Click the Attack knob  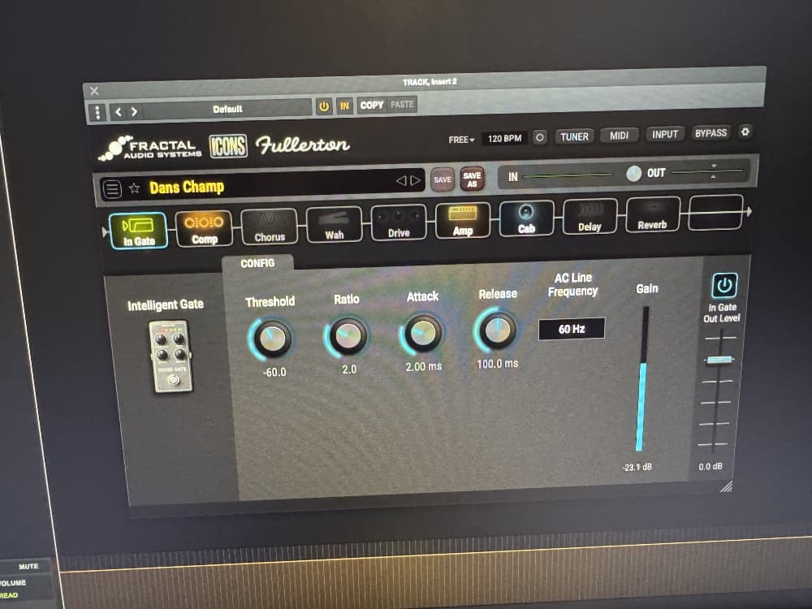pyautogui.click(x=422, y=333)
